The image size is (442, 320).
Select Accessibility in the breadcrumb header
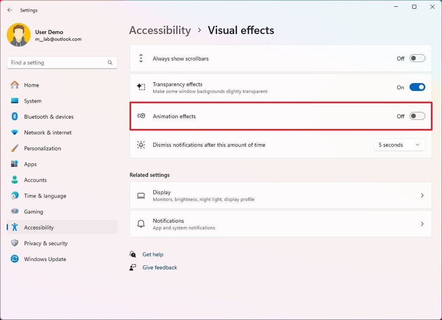160,30
